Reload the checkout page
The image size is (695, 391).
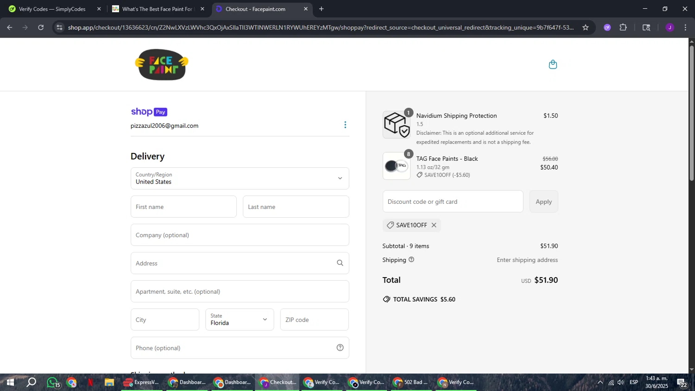point(41,27)
